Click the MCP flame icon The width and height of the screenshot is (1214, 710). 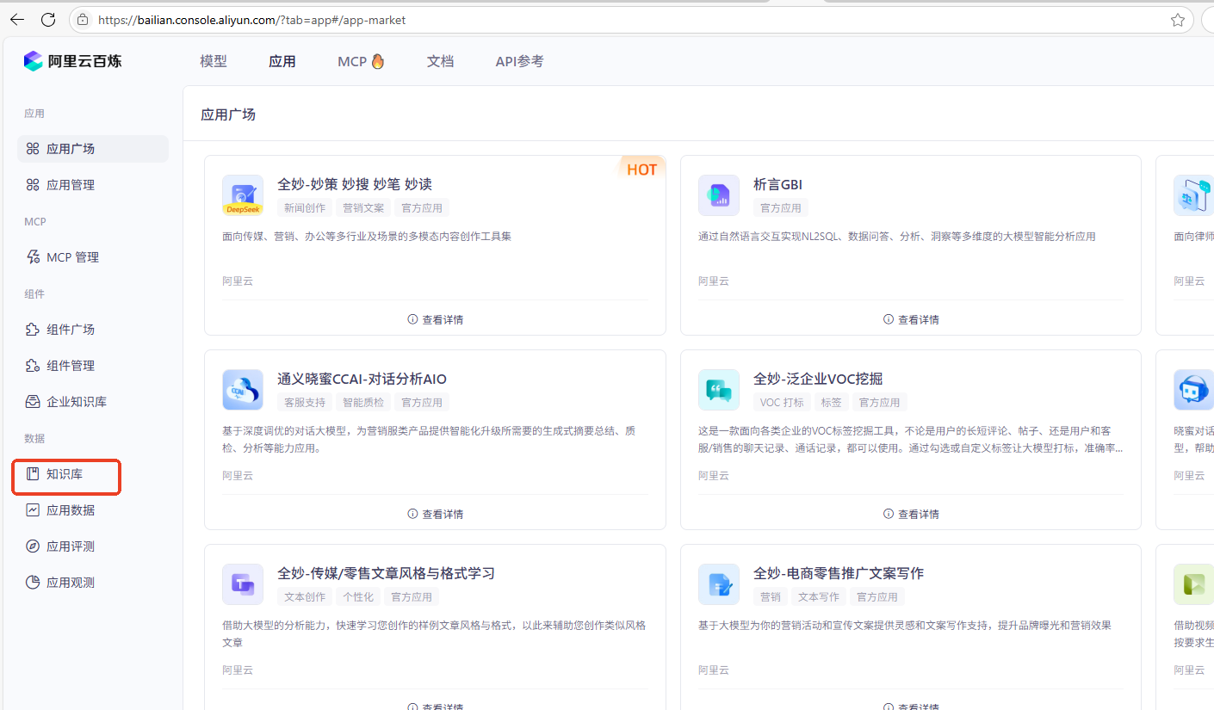(x=377, y=61)
